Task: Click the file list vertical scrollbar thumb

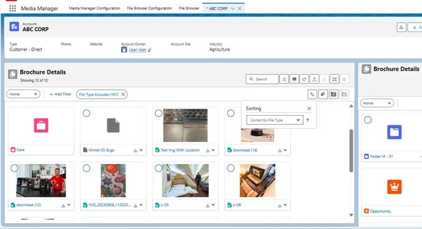Action: click(351, 151)
